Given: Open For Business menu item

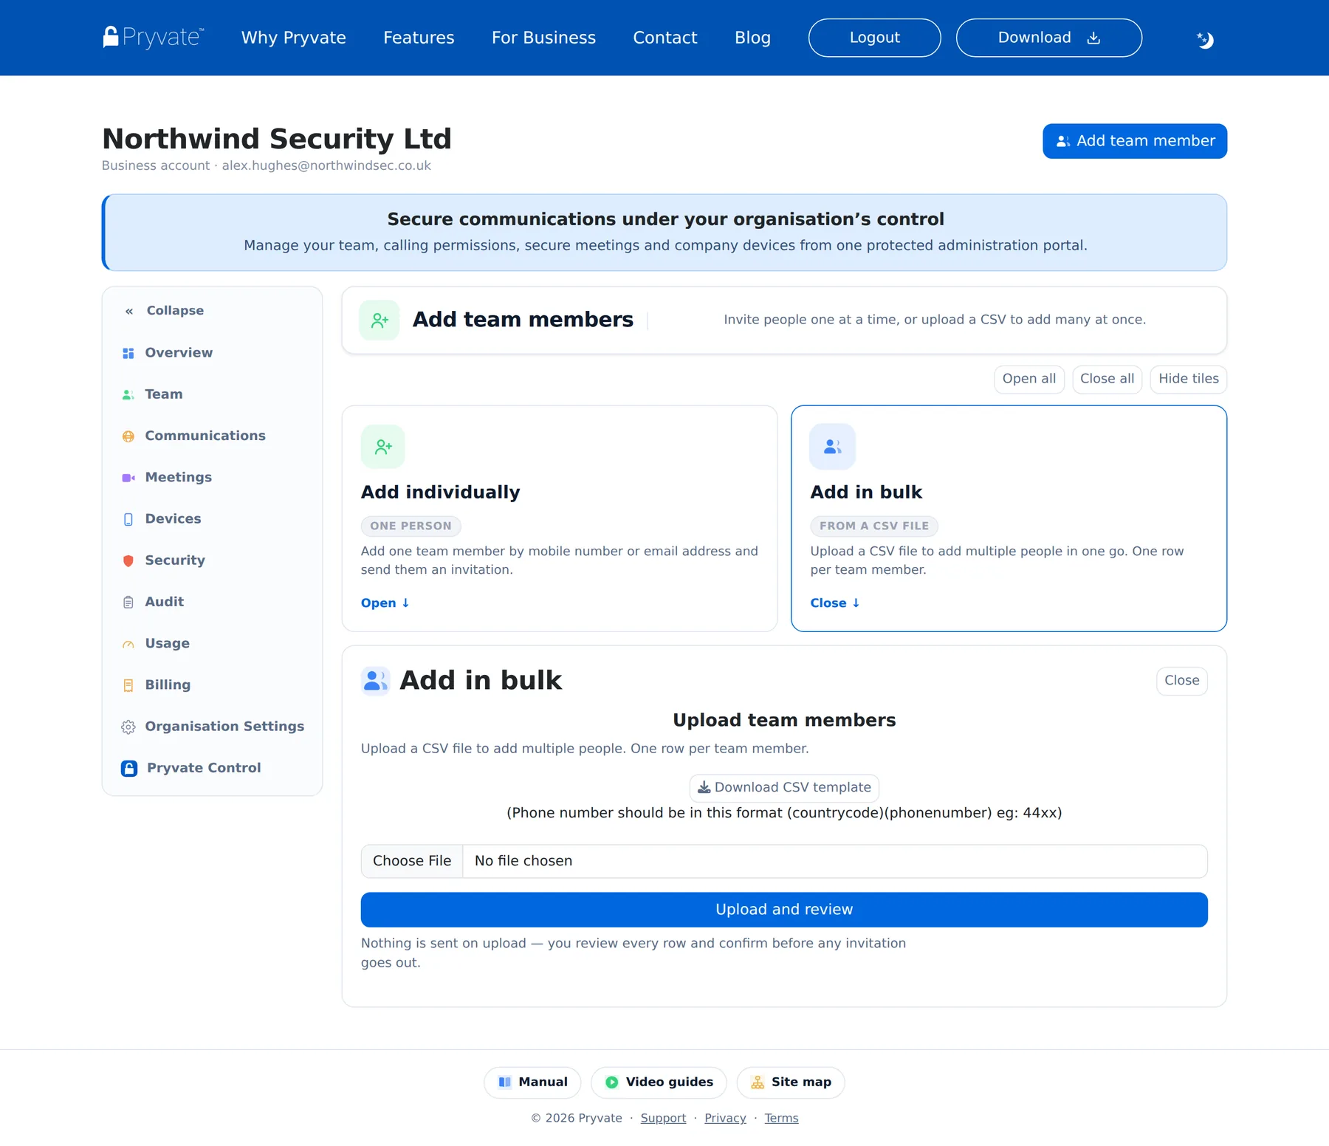Looking at the screenshot, I should point(543,38).
